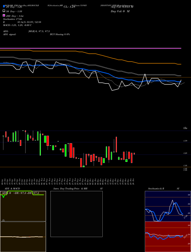
Task: Click the magenta 200 Day legend swatch
Action: click(4, 15)
